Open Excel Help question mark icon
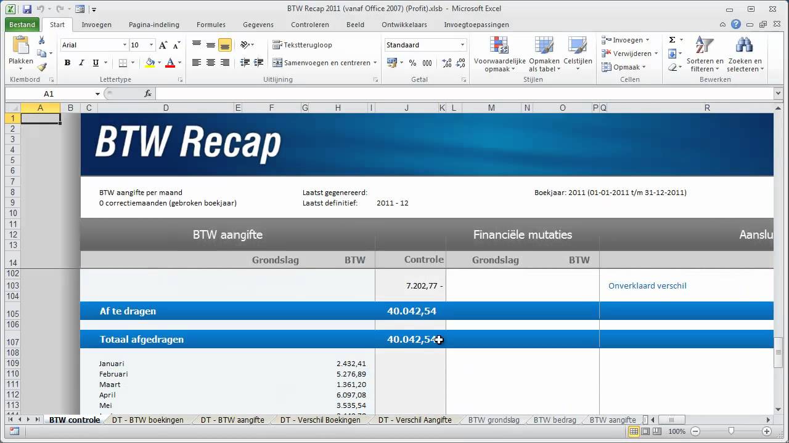Viewport: 789px width, 443px height. point(736,25)
